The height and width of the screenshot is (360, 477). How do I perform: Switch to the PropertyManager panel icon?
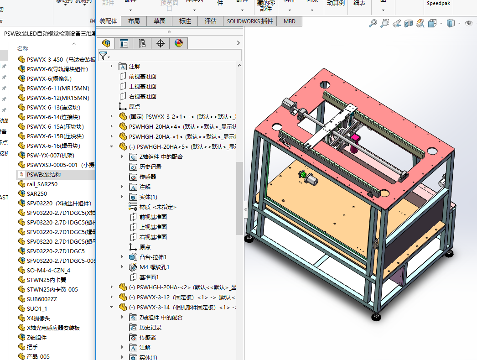[124, 43]
